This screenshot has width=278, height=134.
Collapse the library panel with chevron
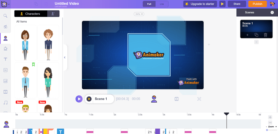pyautogui.click(x=65, y=57)
